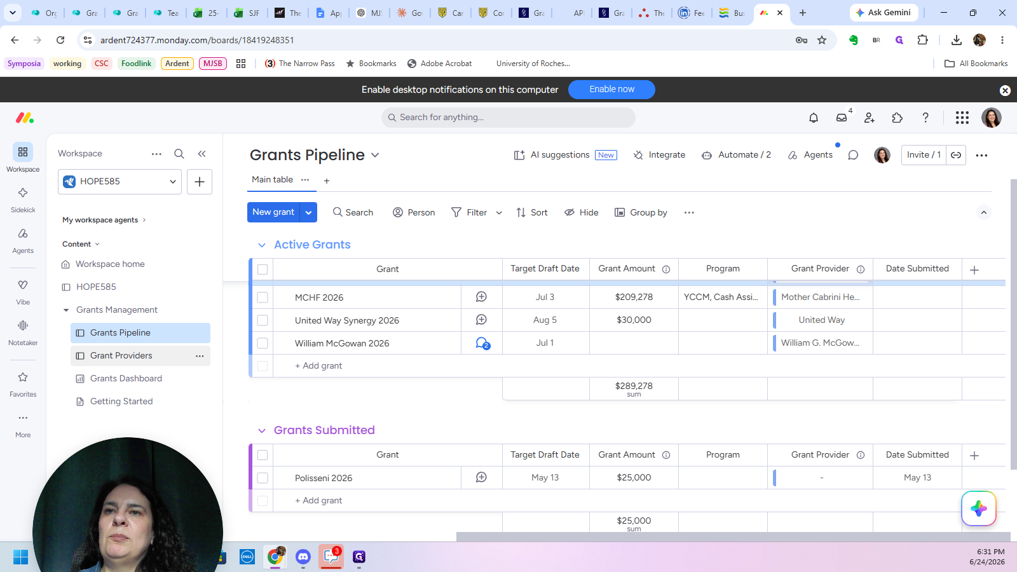Click Mother Cabrini provider color bar
The width and height of the screenshot is (1017, 572).
coord(774,297)
